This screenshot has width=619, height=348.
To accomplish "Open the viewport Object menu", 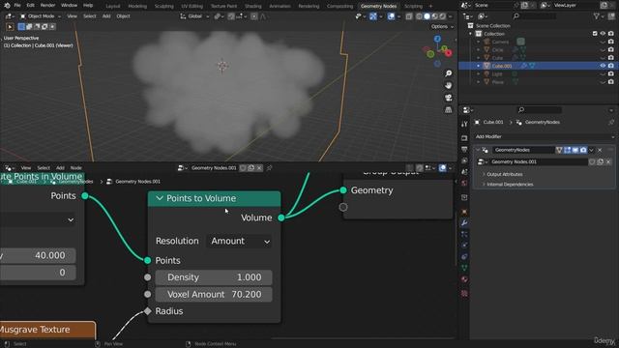I will click(x=123, y=16).
